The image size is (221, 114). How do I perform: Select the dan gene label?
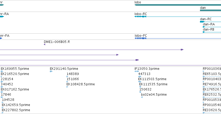(203, 8)
